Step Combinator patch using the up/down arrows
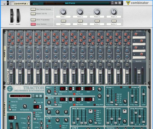Image resolution: width=153 pixels, height=129 pixels. point(112,3)
